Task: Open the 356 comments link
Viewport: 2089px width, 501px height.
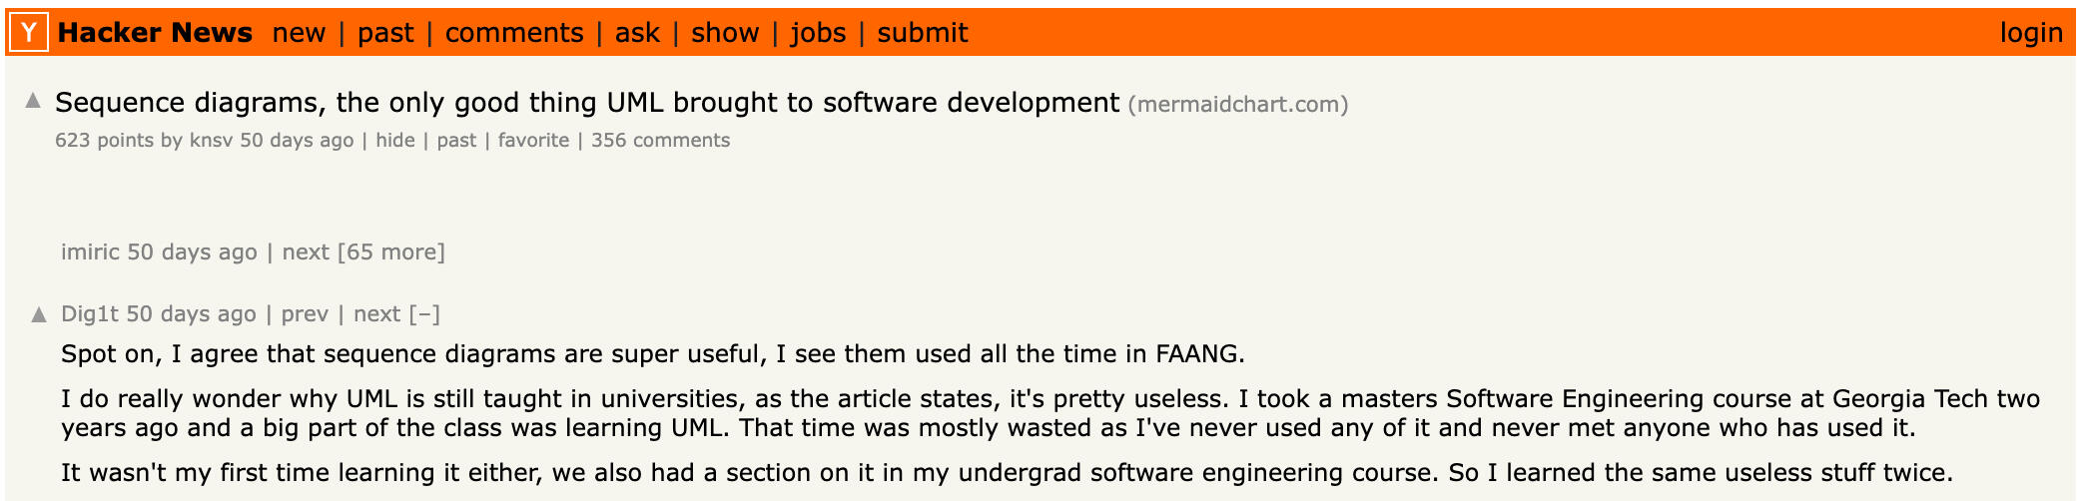Action: coord(660,141)
